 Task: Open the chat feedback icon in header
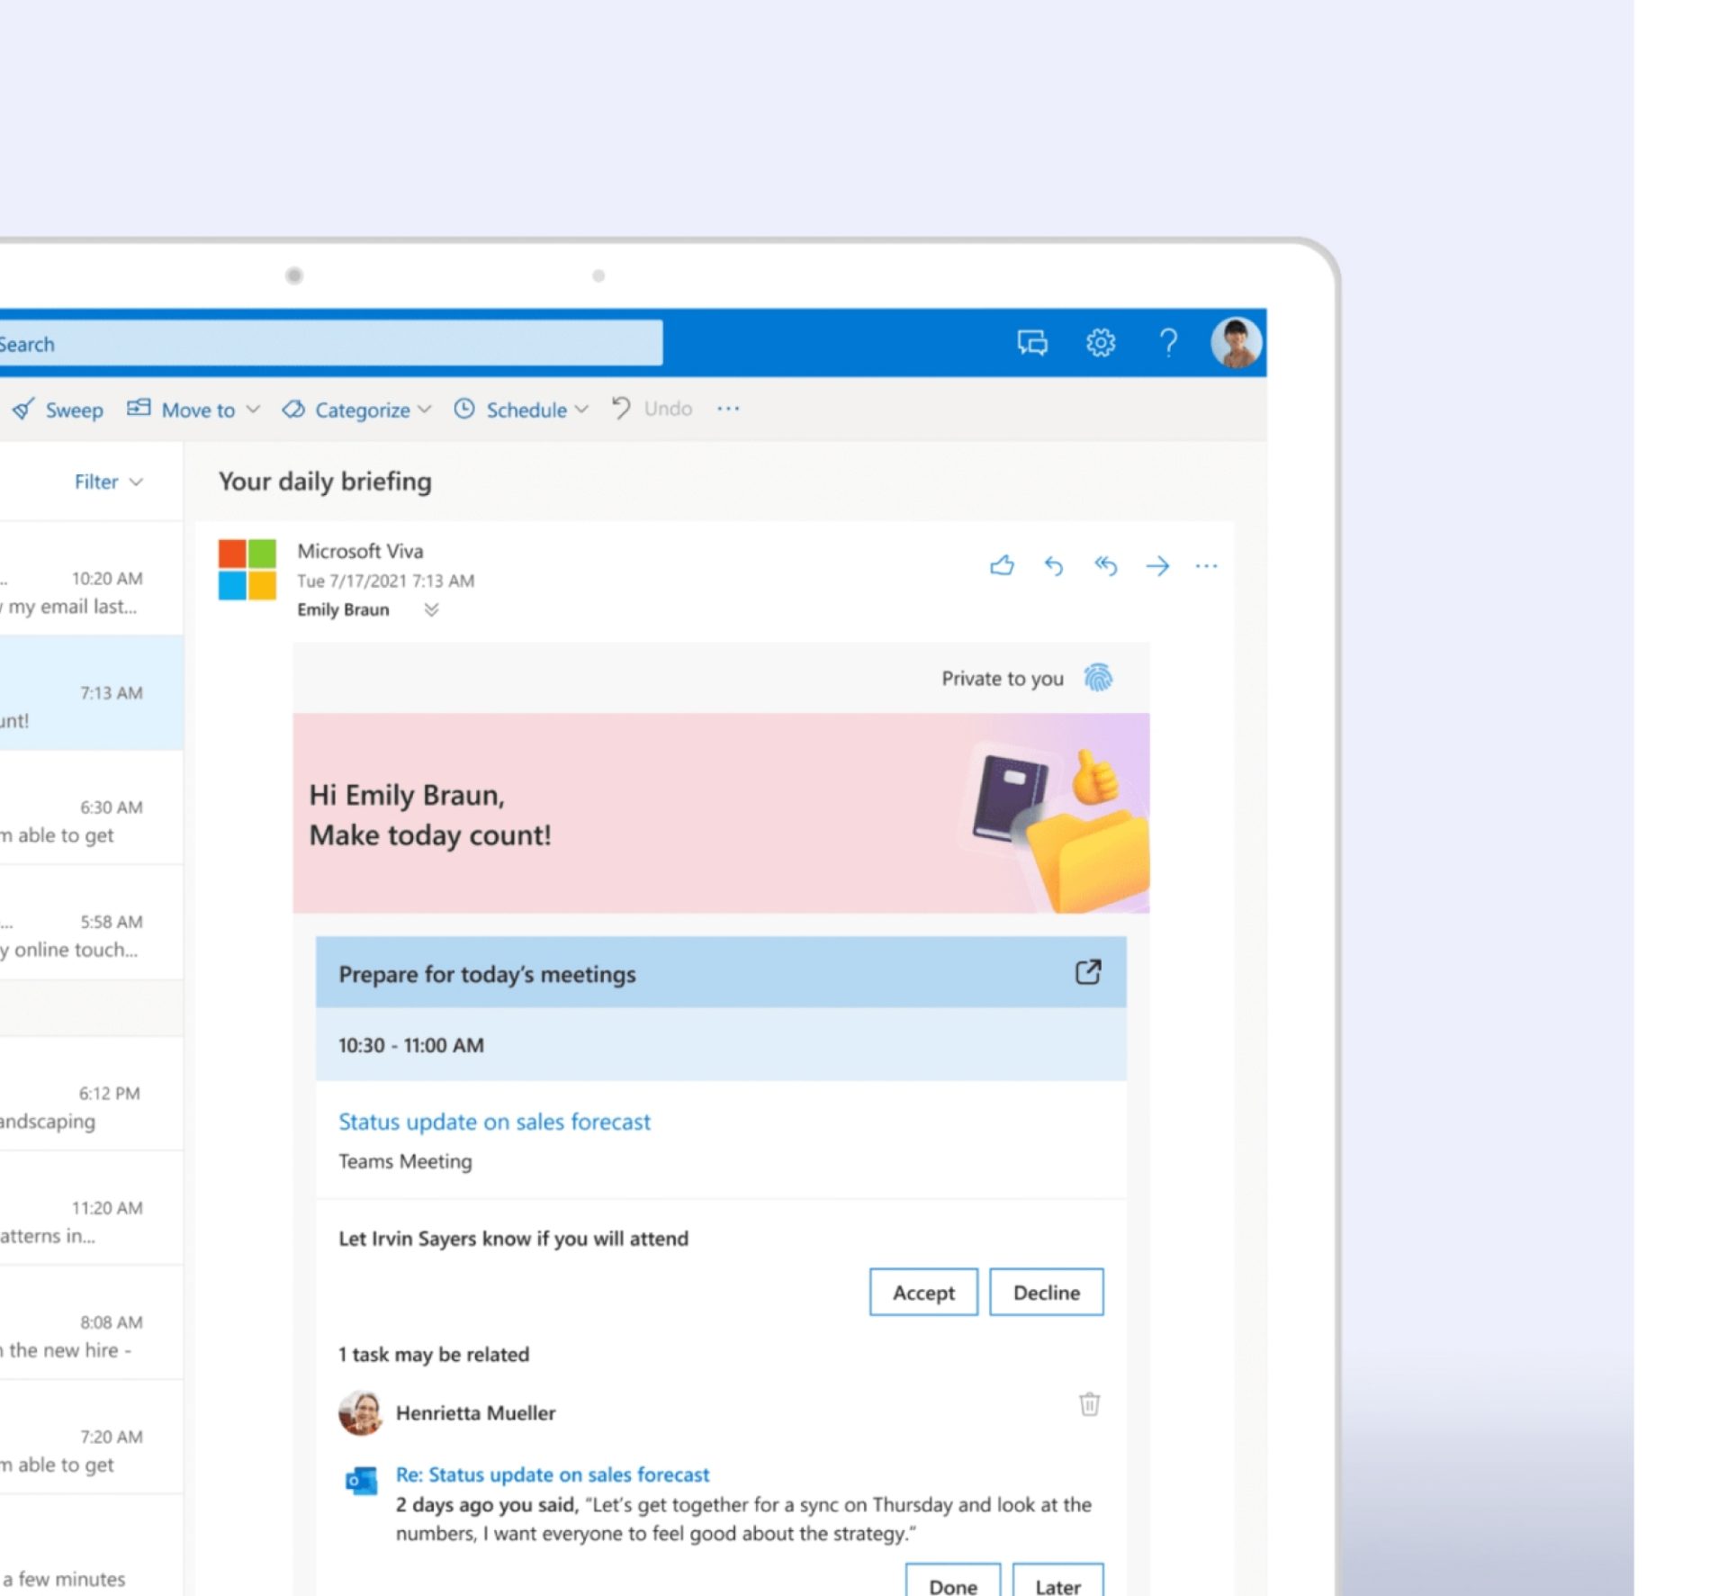coord(1032,343)
